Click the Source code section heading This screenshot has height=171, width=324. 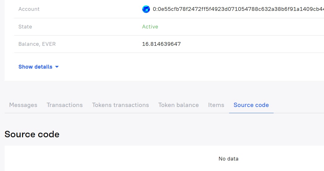[32, 134]
